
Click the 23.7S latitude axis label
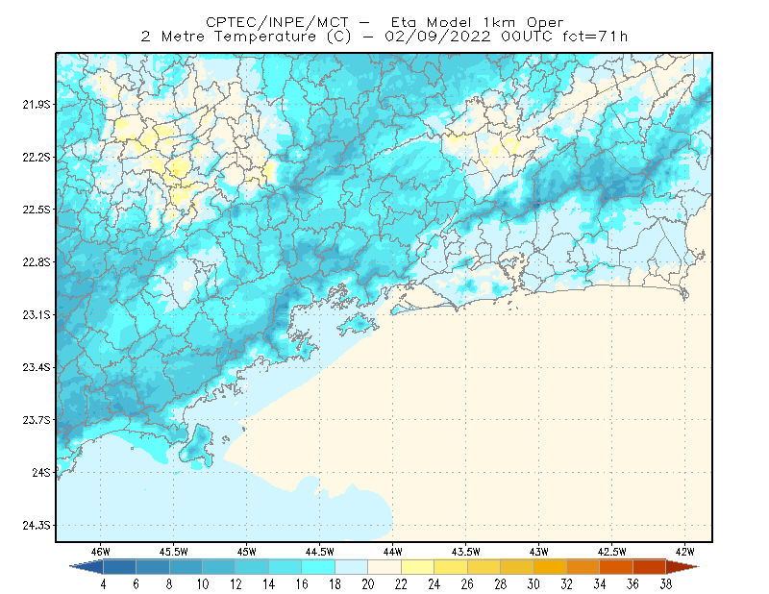coord(37,420)
